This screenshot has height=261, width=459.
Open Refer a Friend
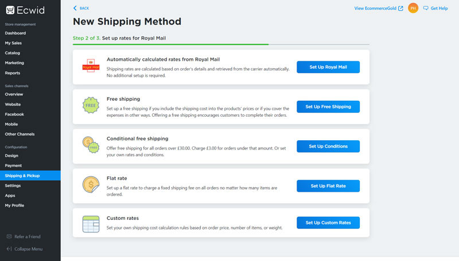coord(24,236)
